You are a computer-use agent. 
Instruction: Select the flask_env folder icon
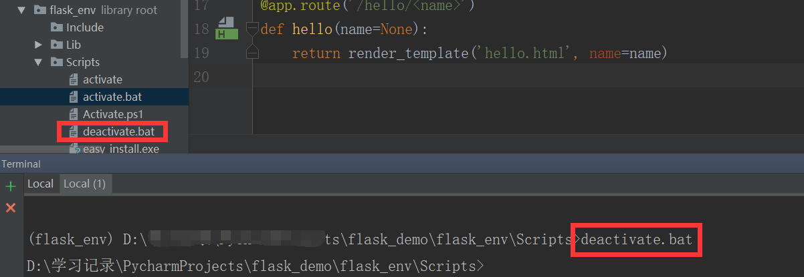point(39,10)
